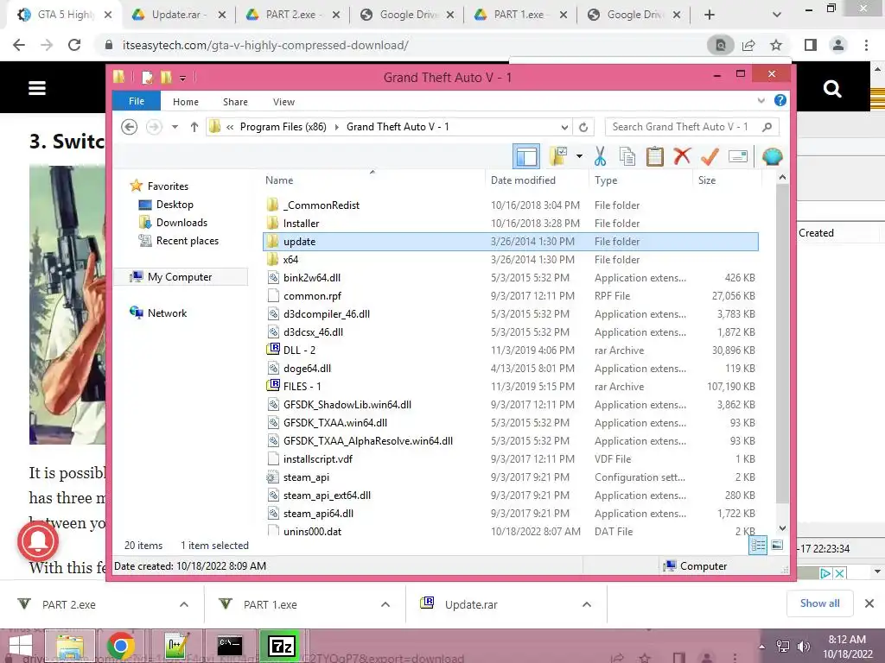Click the Explorer Back arrow button
This screenshot has width=885, height=663.
[x=130, y=127]
